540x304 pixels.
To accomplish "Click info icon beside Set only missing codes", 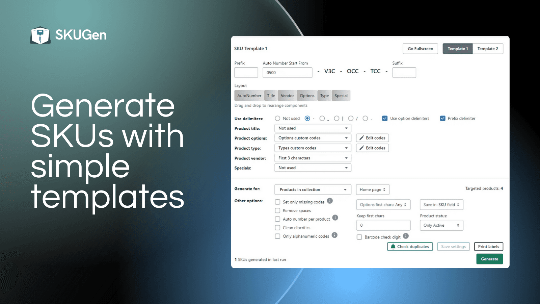I will pyautogui.click(x=330, y=201).
